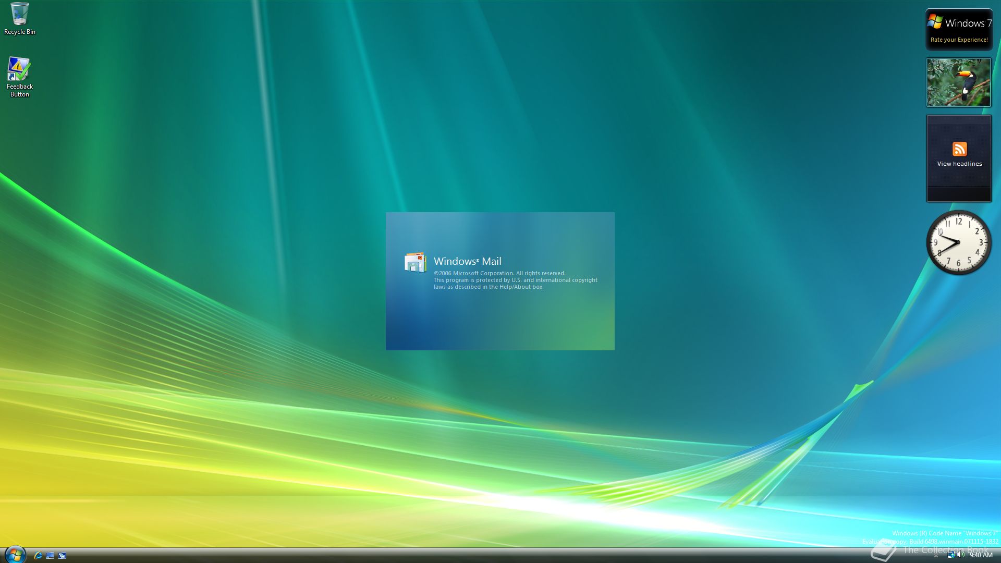Click the network tray icon
The height and width of the screenshot is (563, 1001).
click(x=951, y=555)
